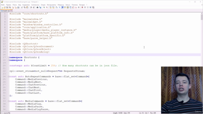Undo the last edit via toolbar
Viewport: 203px width, 114px height.
point(31,7)
